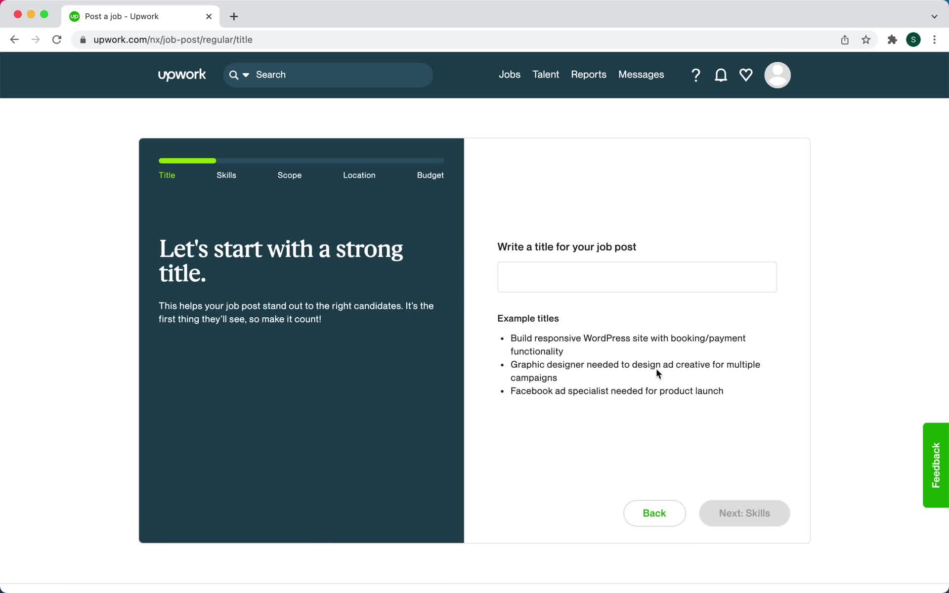Screen dimensions: 949x593
Task: Close the 'Post a job - Upwork' tab
Action: pyautogui.click(x=209, y=16)
